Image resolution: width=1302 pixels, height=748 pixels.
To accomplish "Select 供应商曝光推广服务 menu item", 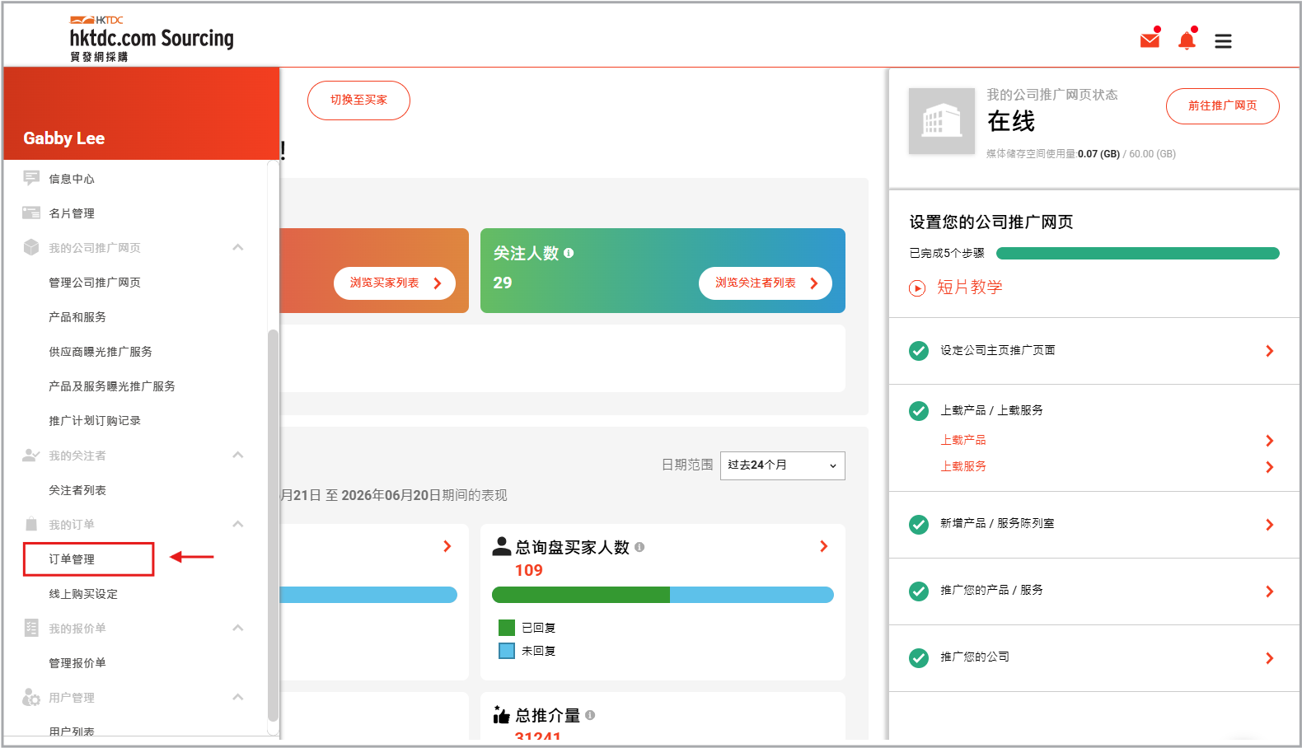I will [x=101, y=352].
